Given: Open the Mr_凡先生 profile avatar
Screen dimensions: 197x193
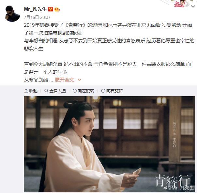Looking at the screenshot, I should (12, 14).
